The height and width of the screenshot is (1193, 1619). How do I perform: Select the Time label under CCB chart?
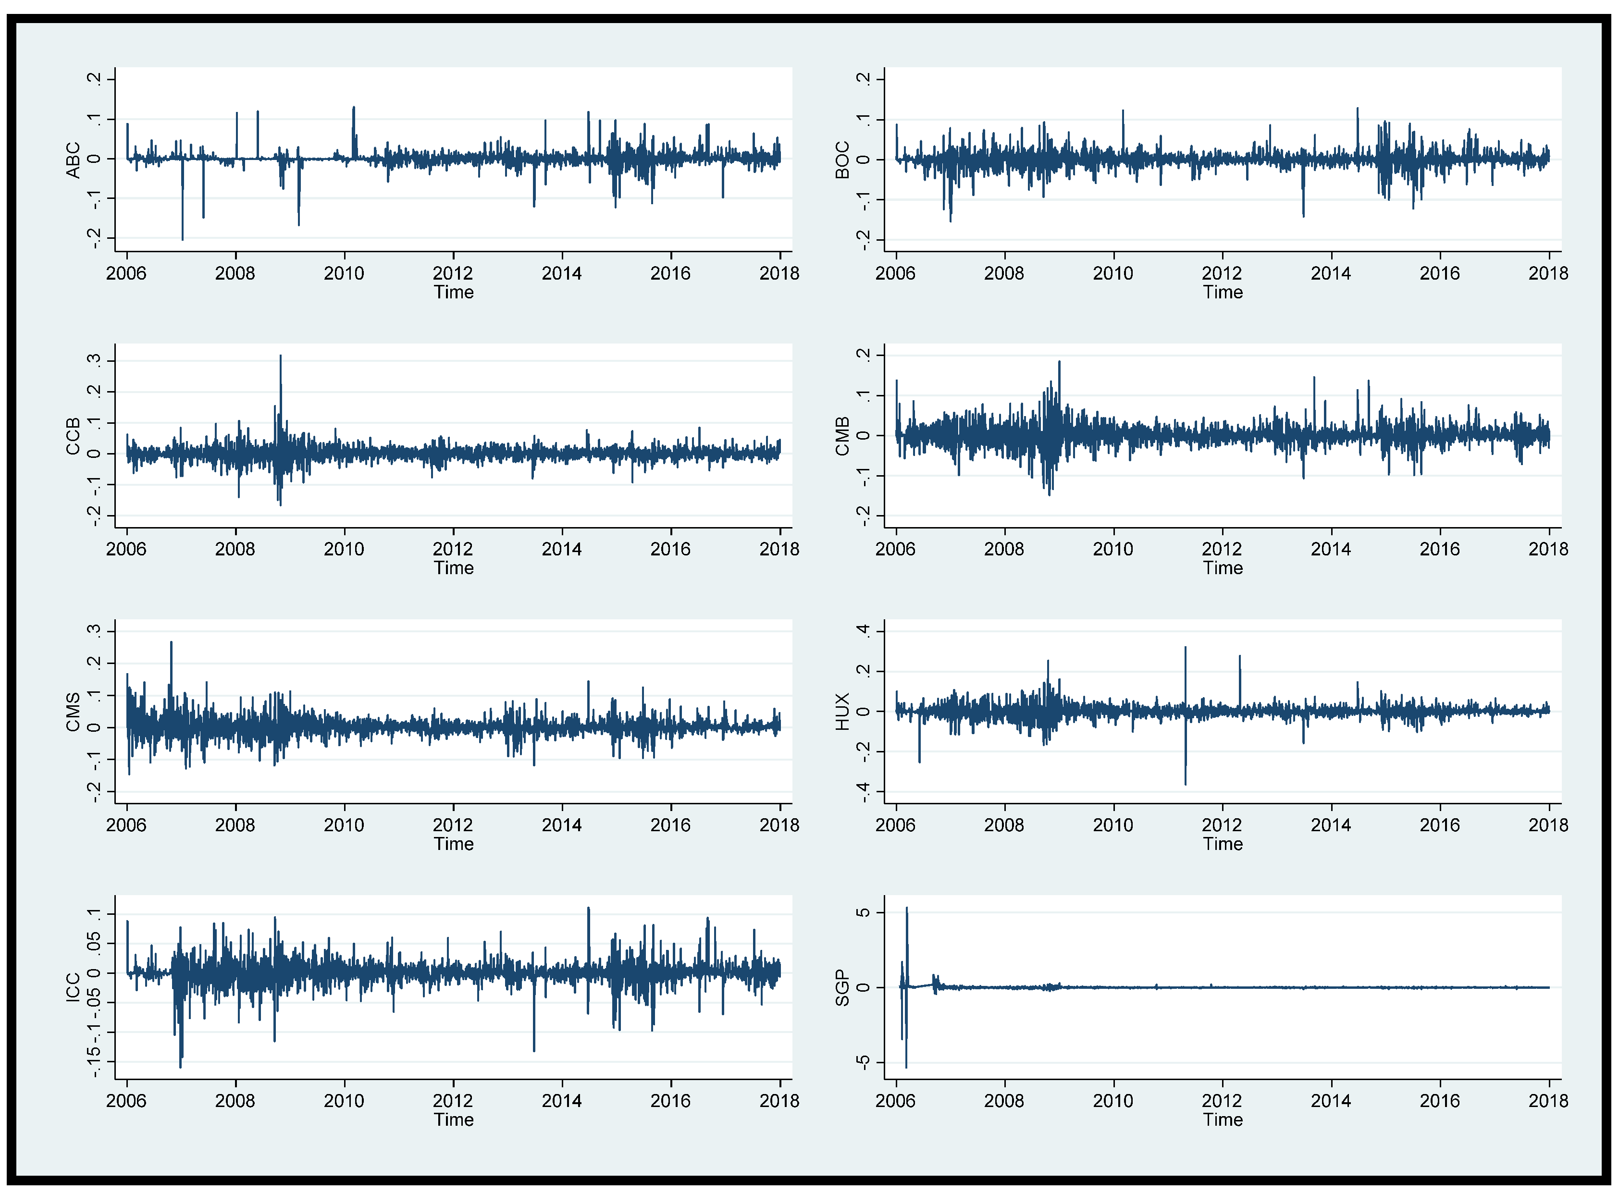coord(454,568)
